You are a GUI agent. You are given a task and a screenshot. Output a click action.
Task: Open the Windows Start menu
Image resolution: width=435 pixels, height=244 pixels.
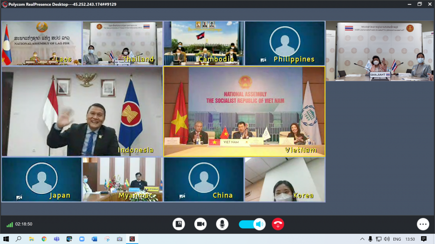[x=6, y=239]
